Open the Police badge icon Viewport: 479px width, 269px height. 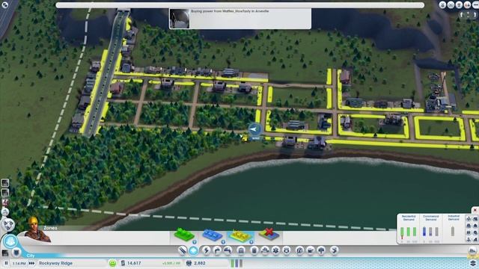coord(286,251)
